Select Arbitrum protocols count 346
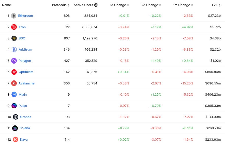This screenshot has height=145, width=225. point(67,50)
